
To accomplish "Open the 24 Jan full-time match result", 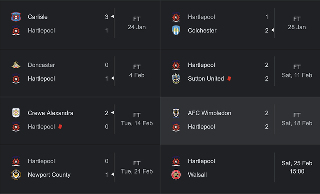I will point(80,24).
